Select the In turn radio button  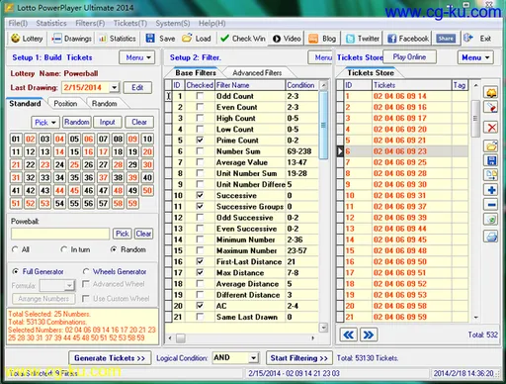coord(64,249)
